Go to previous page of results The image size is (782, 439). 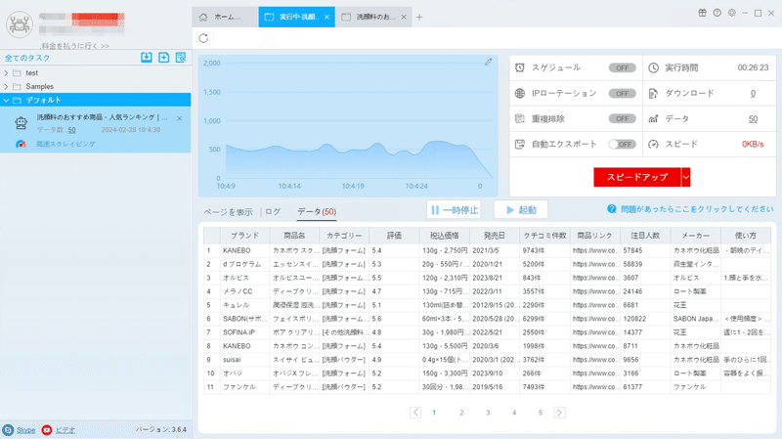(415, 413)
